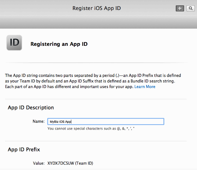
Task: Click the "MyBiz iOS App" text in the field
Action: (61, 122)
